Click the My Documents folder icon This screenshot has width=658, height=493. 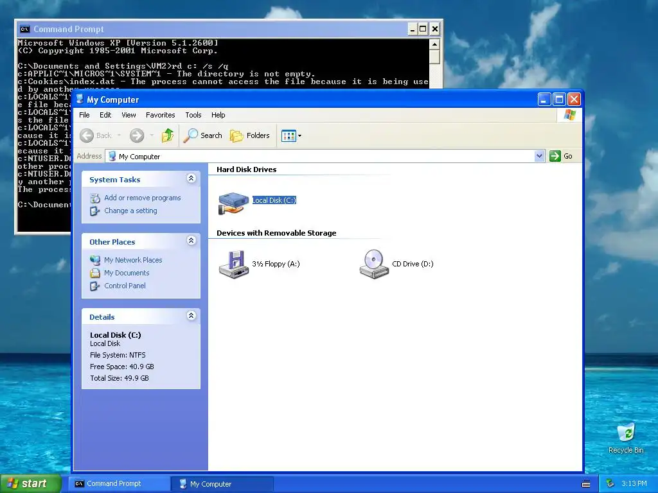click(x=95, y=273)
